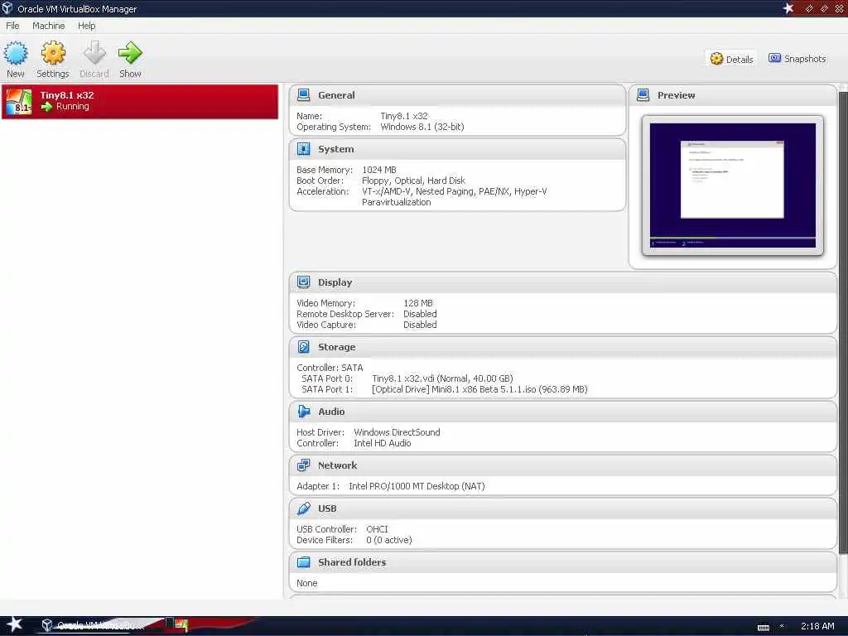Switch to the Details view
This screenshot has height=636, width=848.
pos(732,59)
